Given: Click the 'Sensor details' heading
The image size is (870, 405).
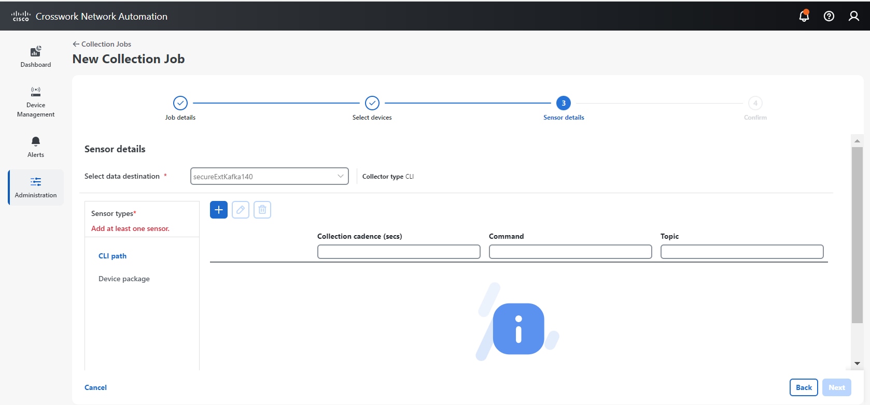Looking at the screenshot, I should tap(115, 149).
